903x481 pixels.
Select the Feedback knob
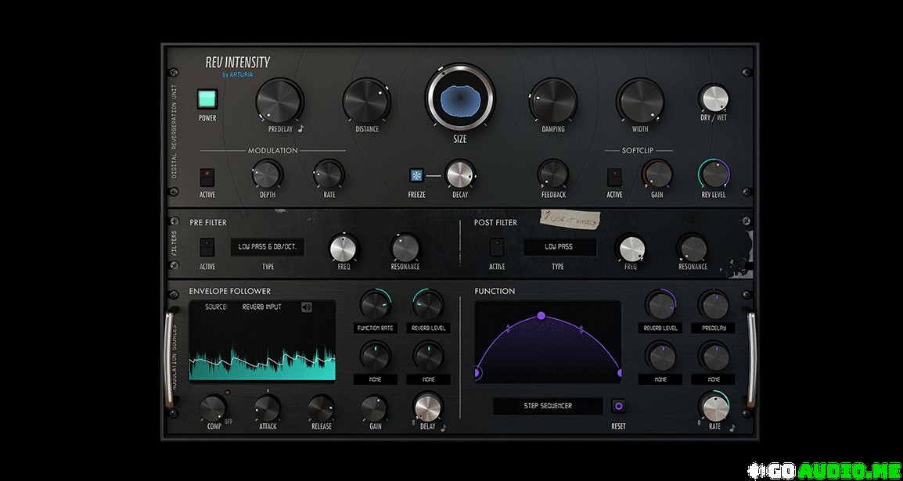click(553, 174)
